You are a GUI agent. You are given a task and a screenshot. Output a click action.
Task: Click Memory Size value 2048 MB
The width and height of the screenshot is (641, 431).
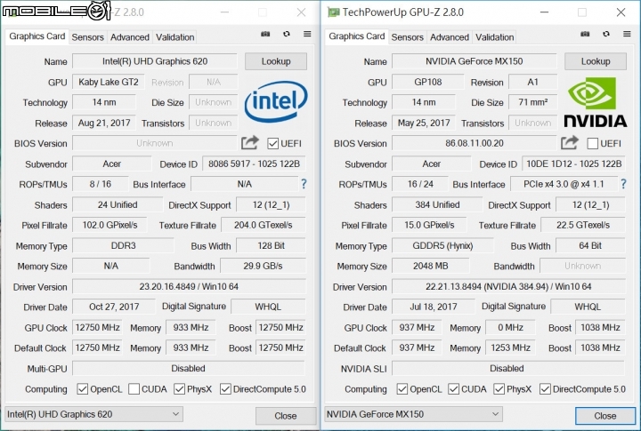[x=431, y=266]
